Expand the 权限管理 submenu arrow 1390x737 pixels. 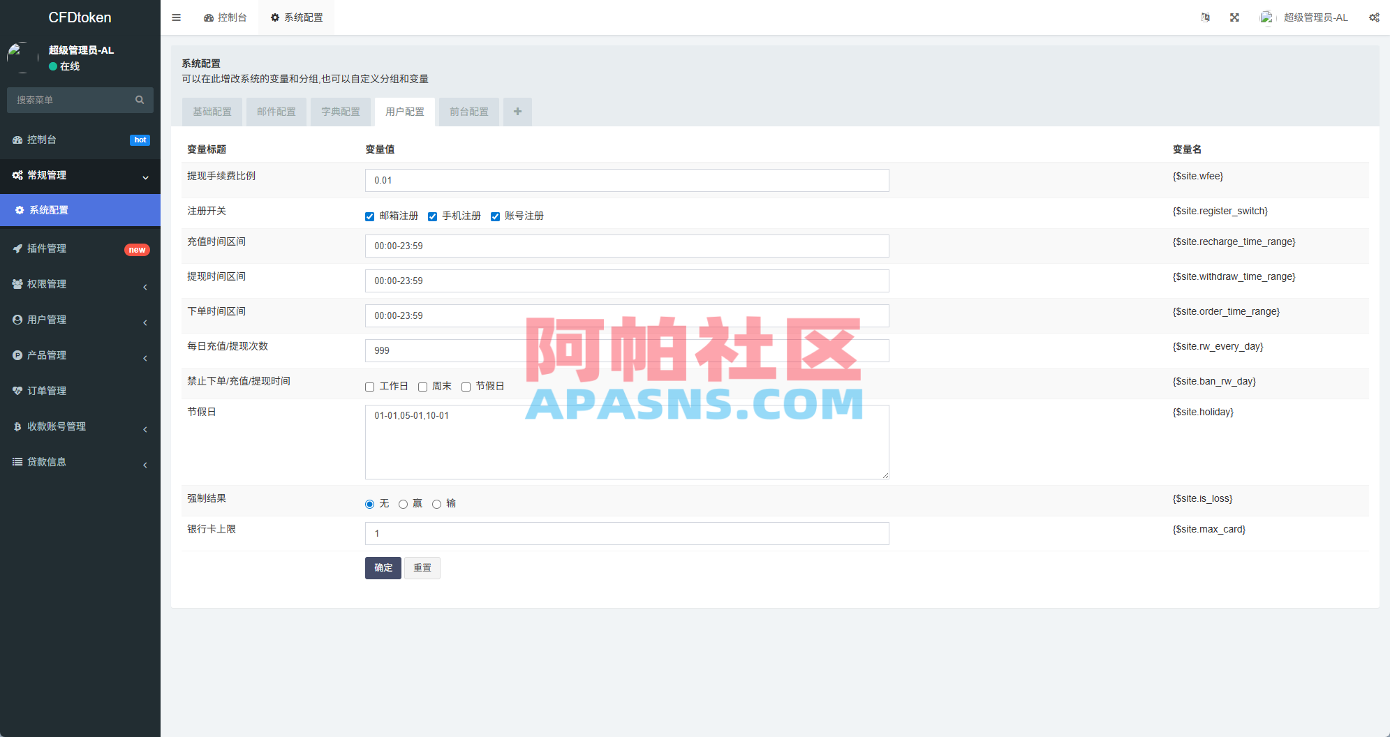point(145,286)
